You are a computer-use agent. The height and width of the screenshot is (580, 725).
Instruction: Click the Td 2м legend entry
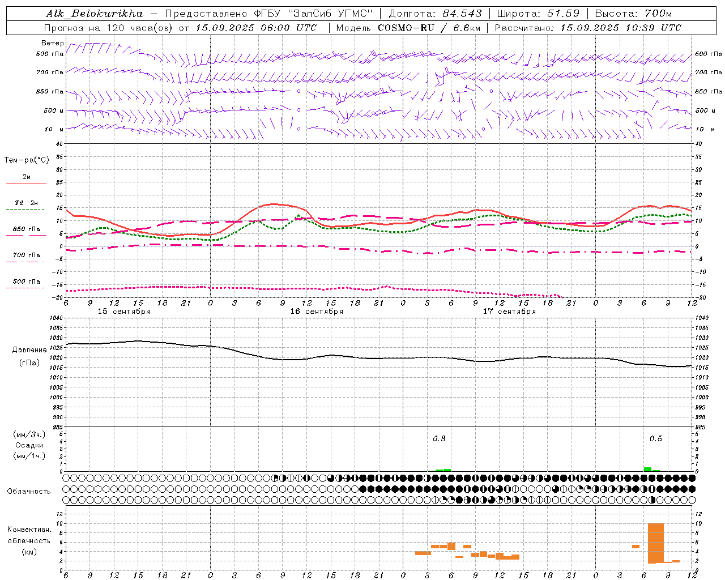pyautogui.click(x=26, y=203)
